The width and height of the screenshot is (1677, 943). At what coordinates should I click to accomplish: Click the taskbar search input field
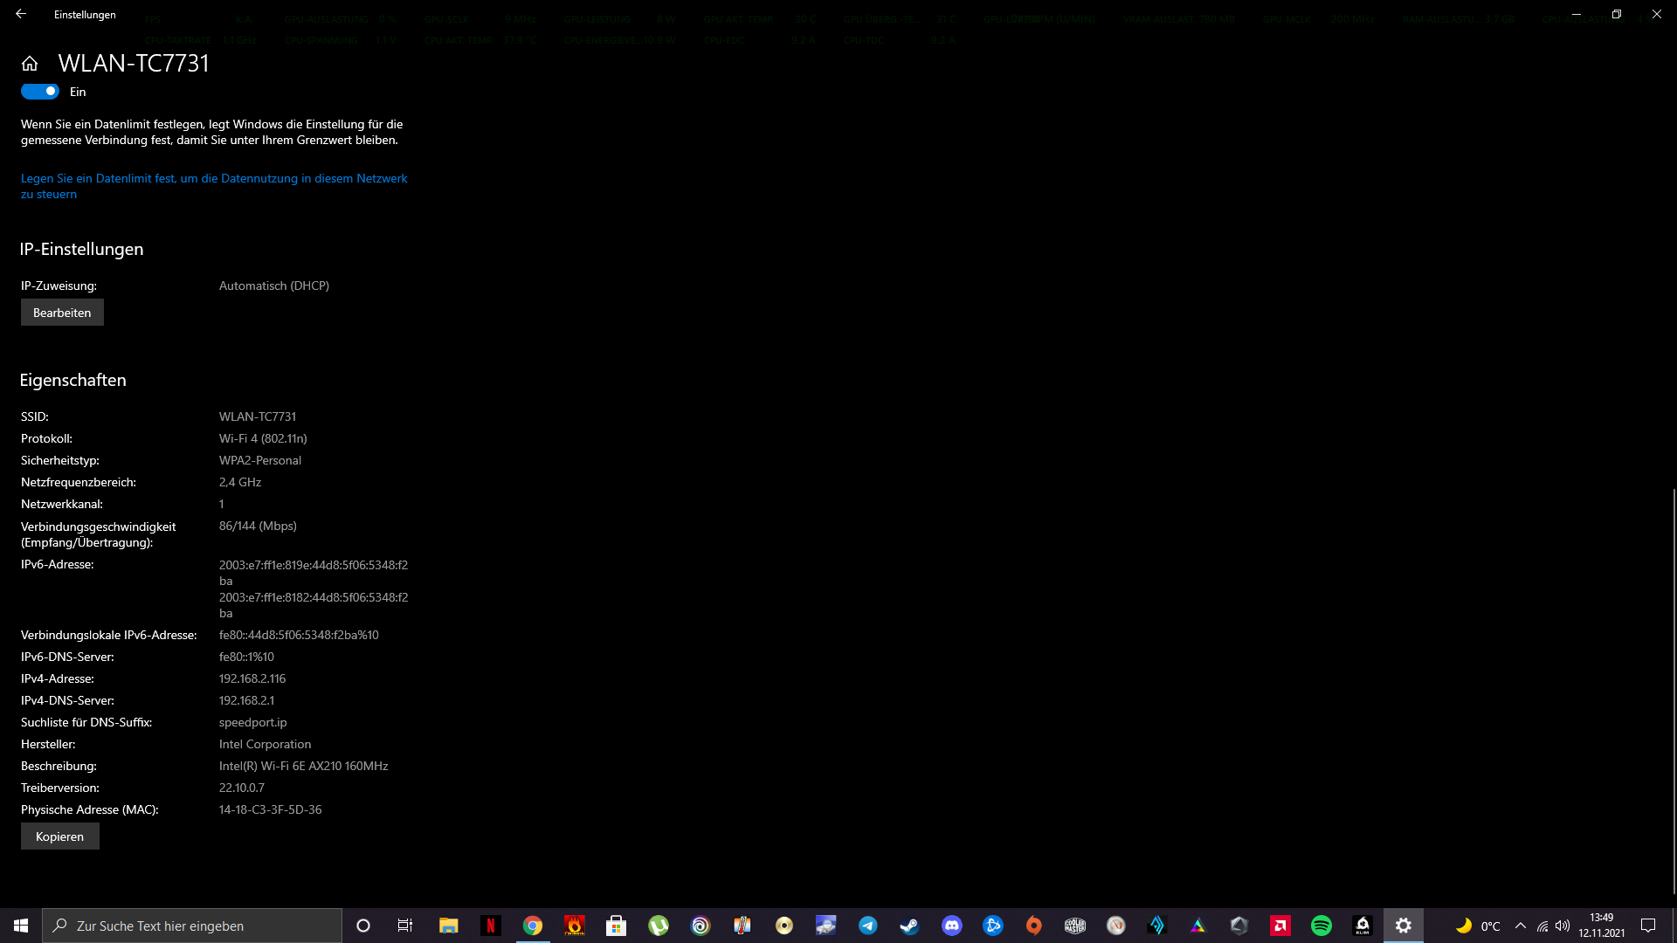click(192, 926)
